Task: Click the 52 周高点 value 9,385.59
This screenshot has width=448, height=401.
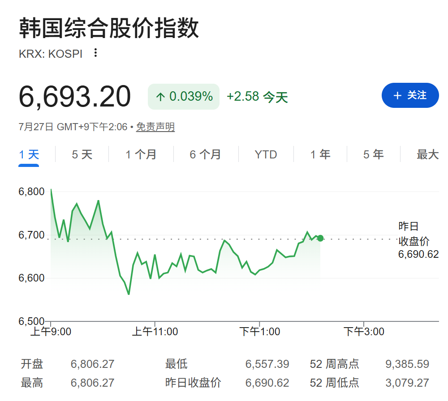Action: click(x=407, y=364)
